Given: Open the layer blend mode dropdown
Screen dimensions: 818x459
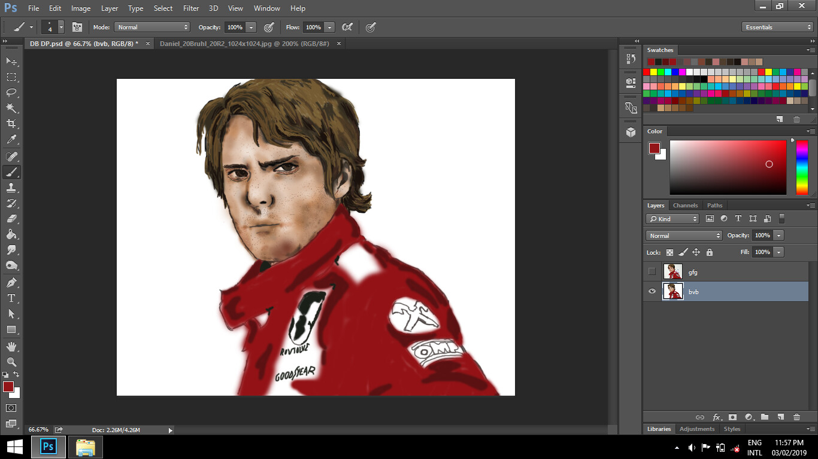Looking at the screenshot, I should [x=684, y=235].
